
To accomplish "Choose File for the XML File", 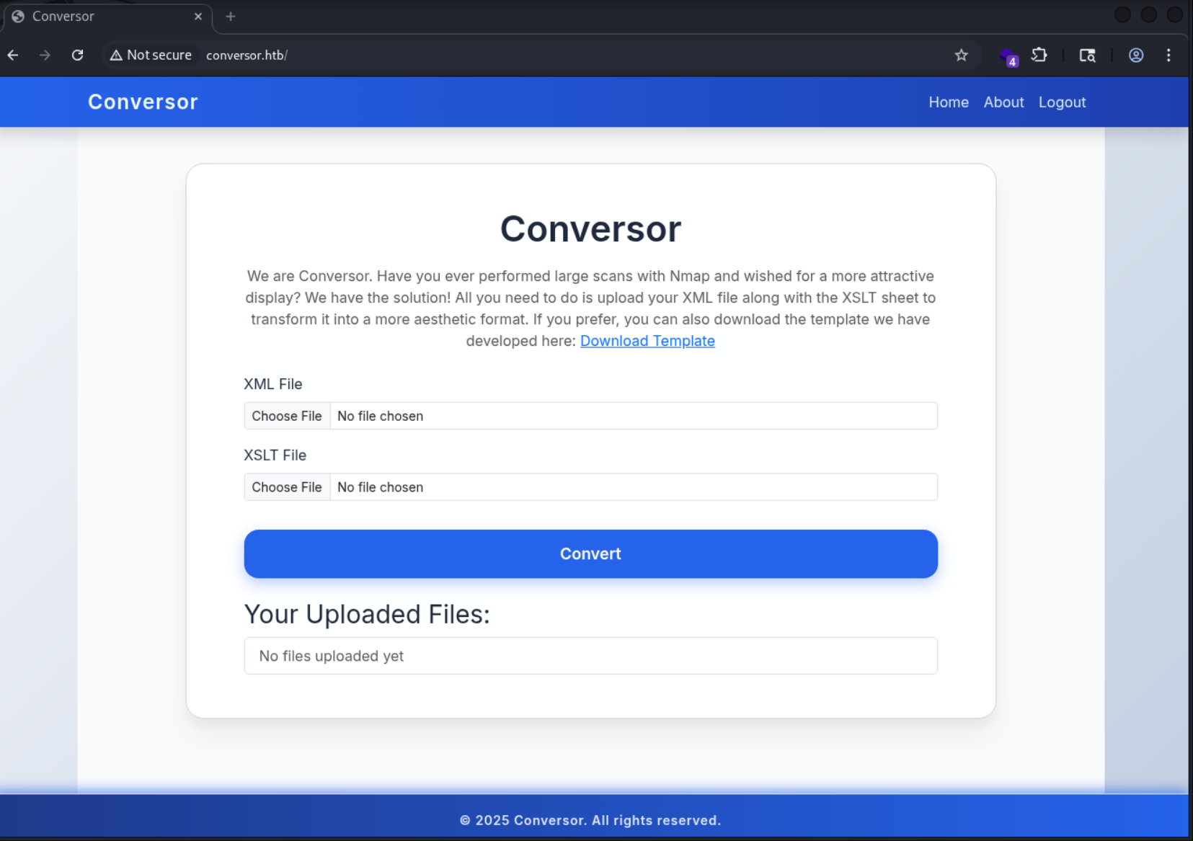I will coord(287,416).
